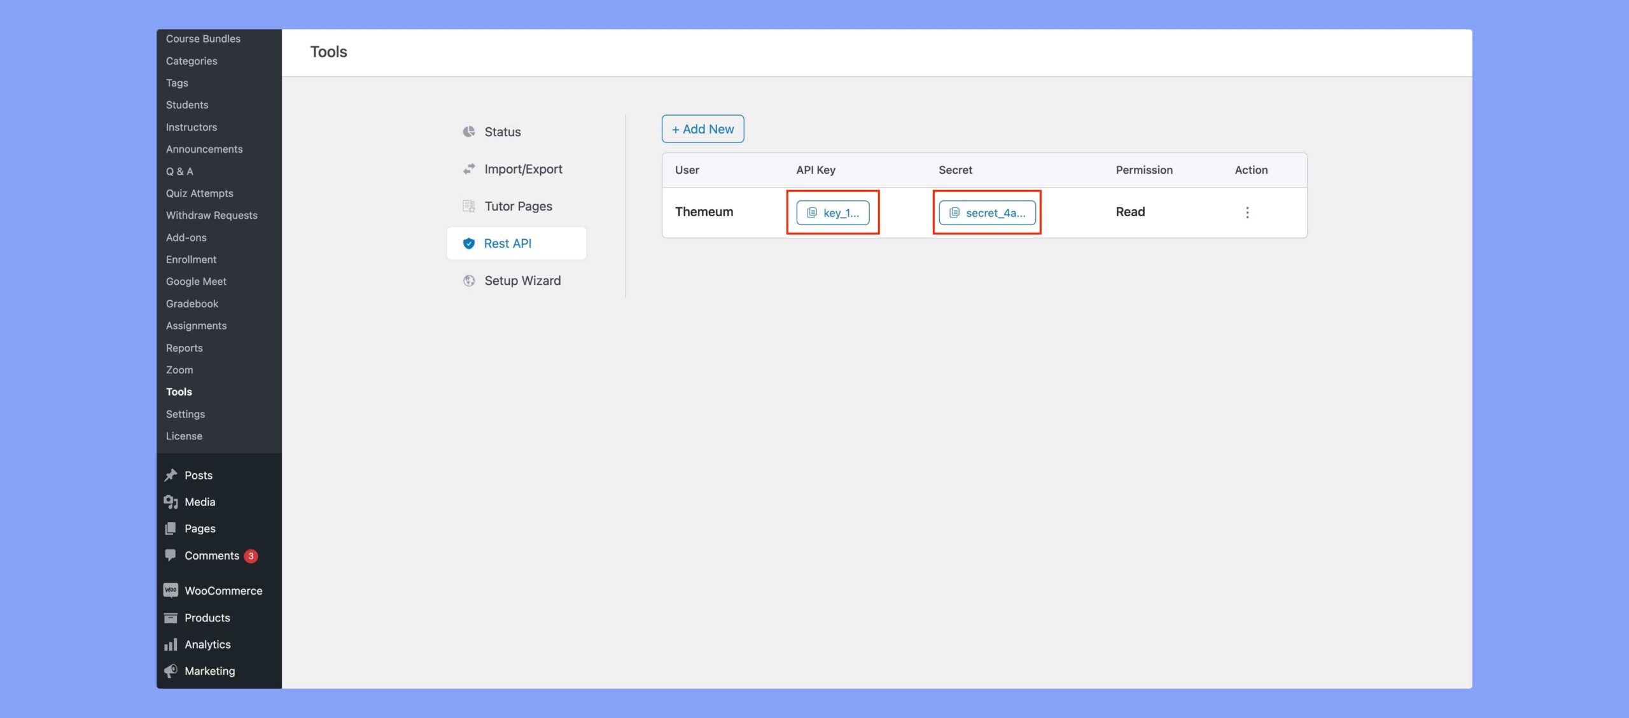Click the Add New button
This screenshot has width=1629, height=718.
[703, 128]
